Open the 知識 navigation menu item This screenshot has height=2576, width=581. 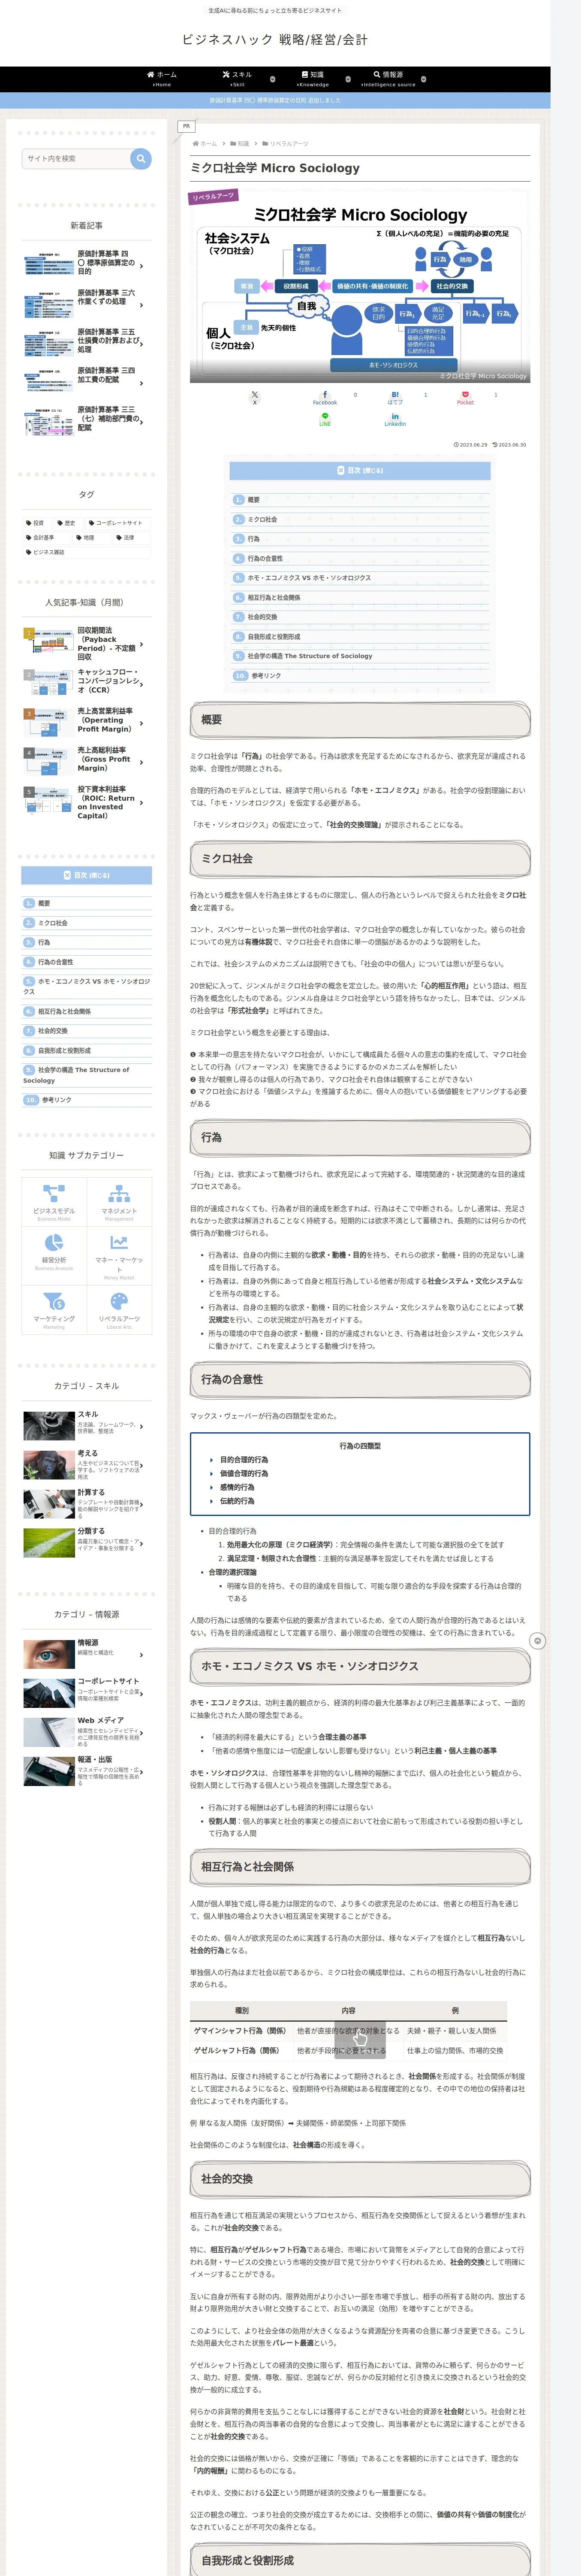313,79
